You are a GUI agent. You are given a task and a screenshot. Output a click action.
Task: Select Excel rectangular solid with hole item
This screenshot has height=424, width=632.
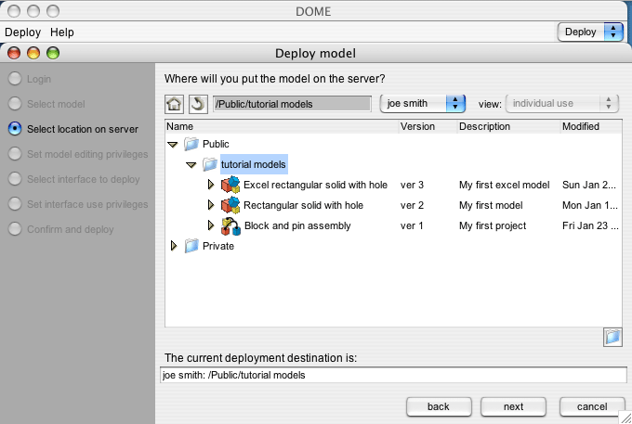point(315,185)
